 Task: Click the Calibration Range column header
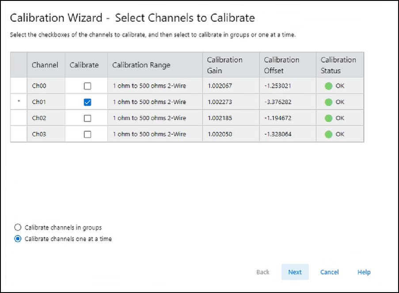[x=141, y=65]
